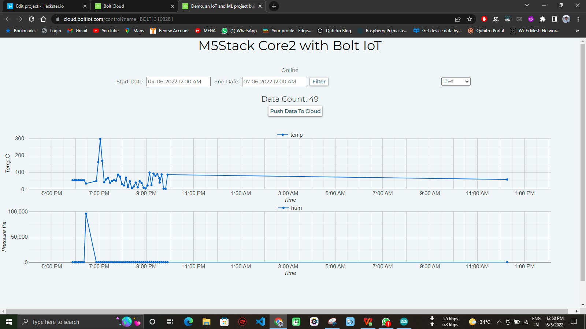Open the Chrome three-dot menu
This screenshot has height=329, width=586.
pos(578,19)
